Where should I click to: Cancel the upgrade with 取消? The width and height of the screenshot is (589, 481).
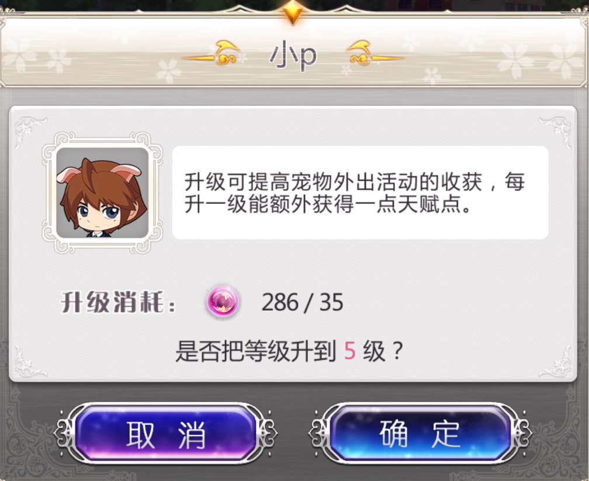pyautogui.click(x=166, y=433)
